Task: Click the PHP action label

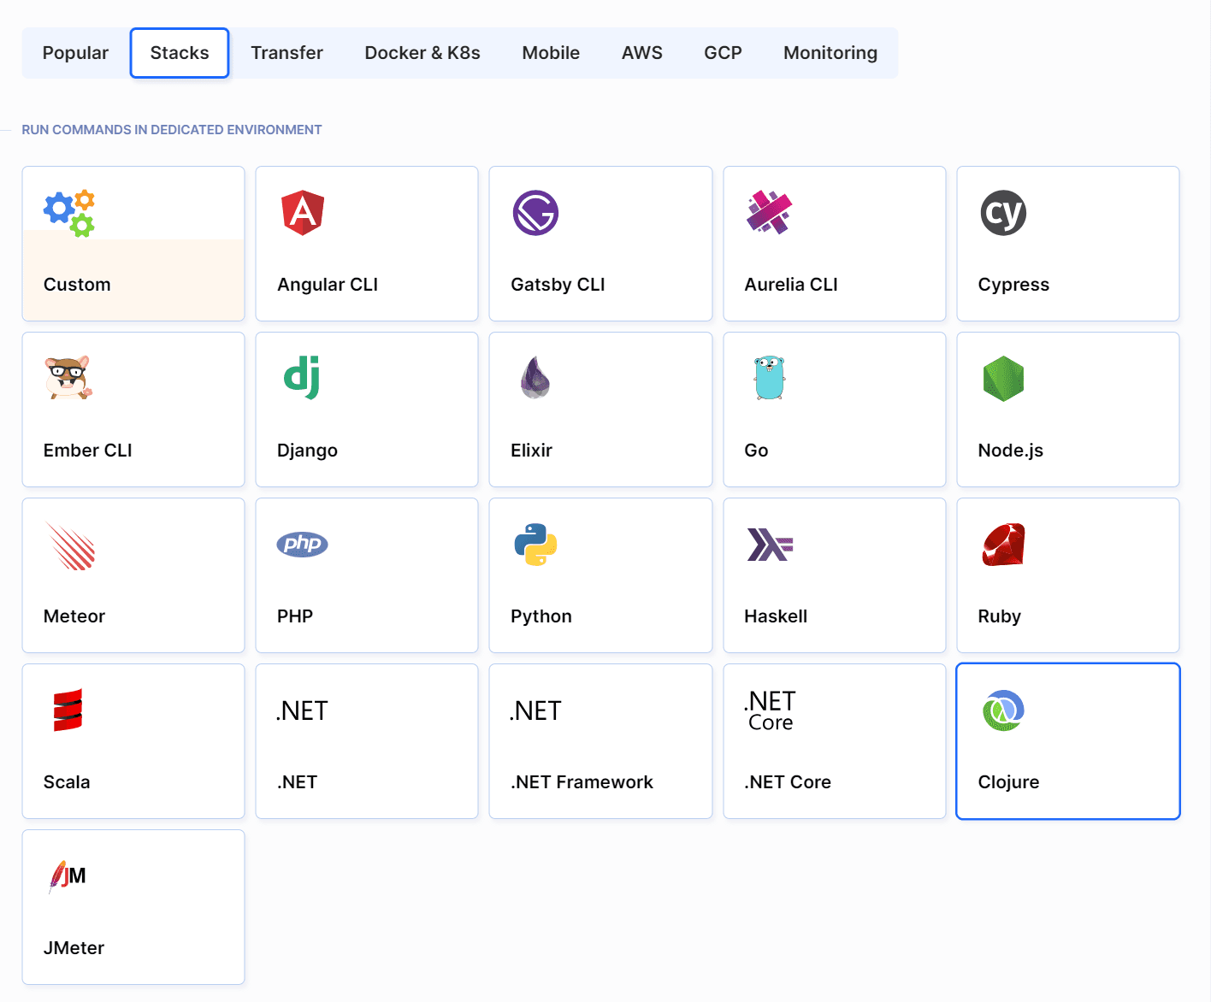Action: (295, 616)
